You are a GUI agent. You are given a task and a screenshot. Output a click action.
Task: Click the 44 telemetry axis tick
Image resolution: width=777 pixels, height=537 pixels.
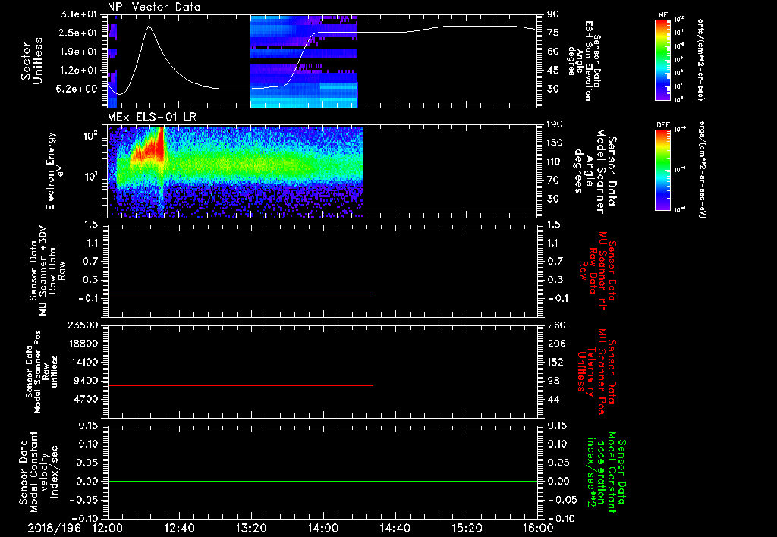tap(554, 399)
